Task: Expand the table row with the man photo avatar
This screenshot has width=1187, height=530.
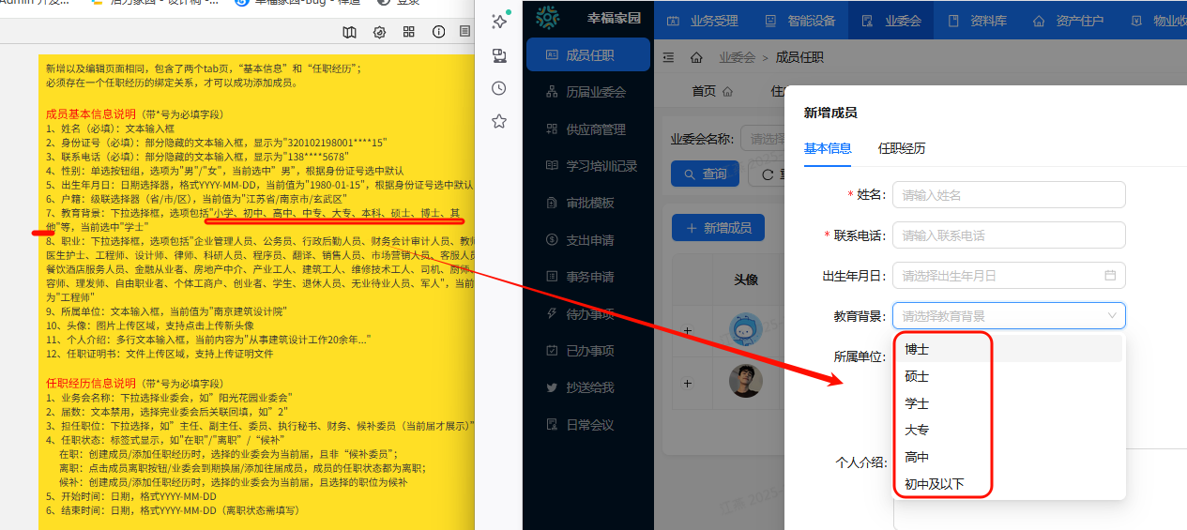Action: [x=687, y=383]
